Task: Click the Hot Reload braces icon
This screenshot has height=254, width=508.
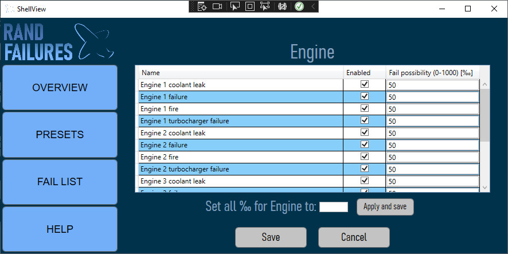Action: click(x=282, y=7)
